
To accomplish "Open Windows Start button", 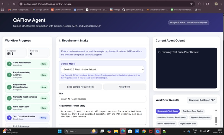I will coord(60,131).
